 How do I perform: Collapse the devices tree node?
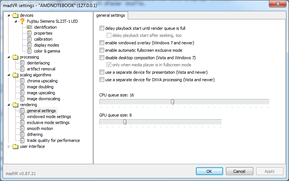click(9, 15)
